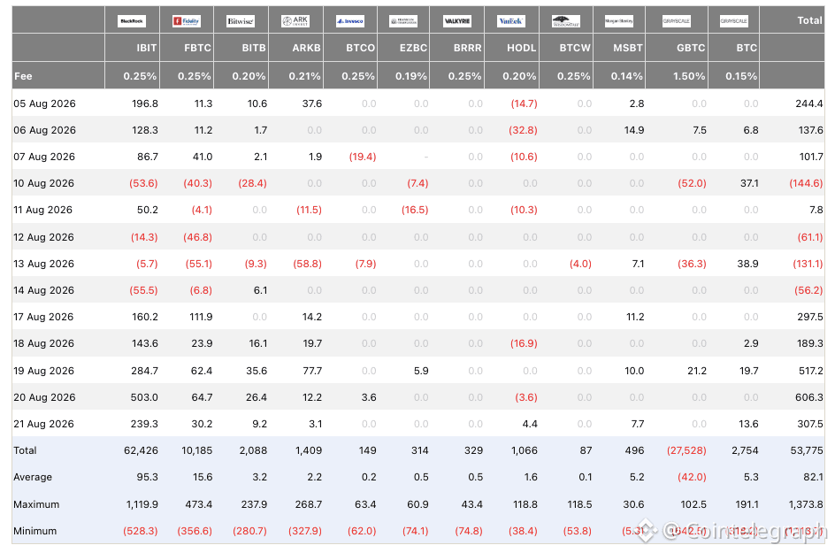Select the BRRR column header
Viewport: 835px width, 553px height.
click(468, 48)
